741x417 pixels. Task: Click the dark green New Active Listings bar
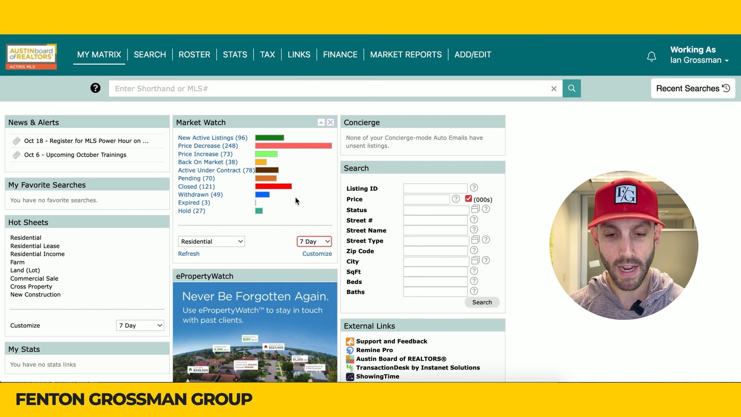tap(269, 138)
